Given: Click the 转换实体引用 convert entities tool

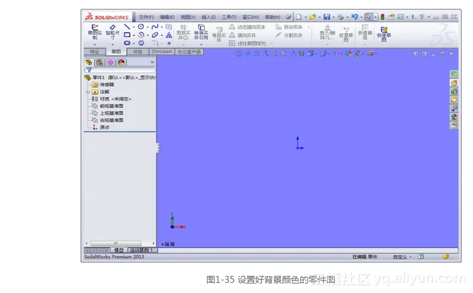Looking at the screenshot, I should click(x=201, y=32).
